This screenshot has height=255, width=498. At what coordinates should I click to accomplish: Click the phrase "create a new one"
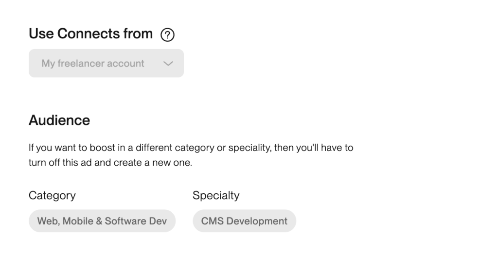[161, 163]
